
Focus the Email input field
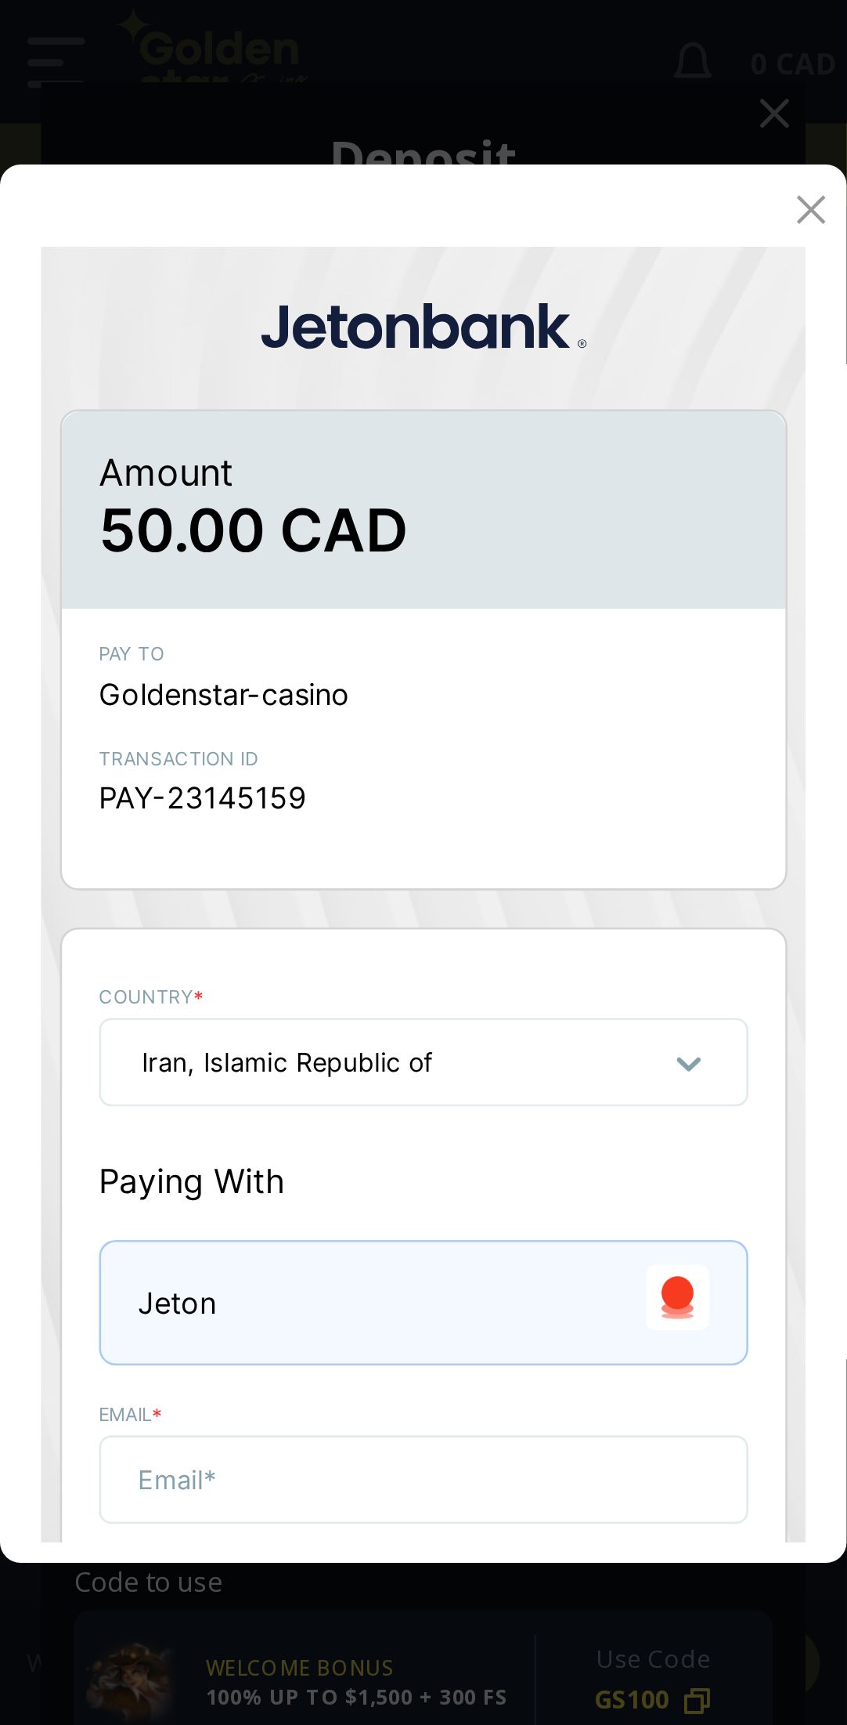pos(423,1480)
